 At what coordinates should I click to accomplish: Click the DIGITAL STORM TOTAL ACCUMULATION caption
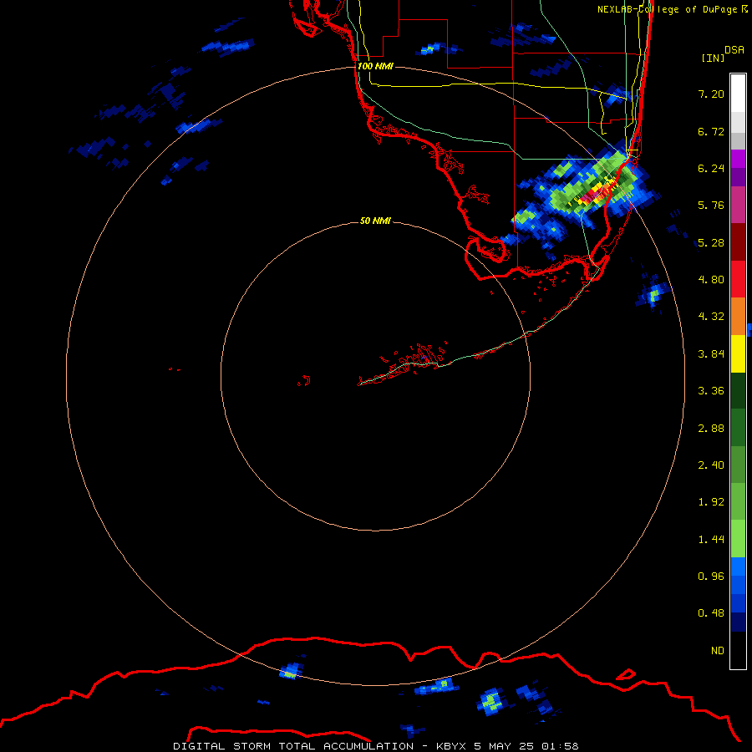click(x=293, y=746)
